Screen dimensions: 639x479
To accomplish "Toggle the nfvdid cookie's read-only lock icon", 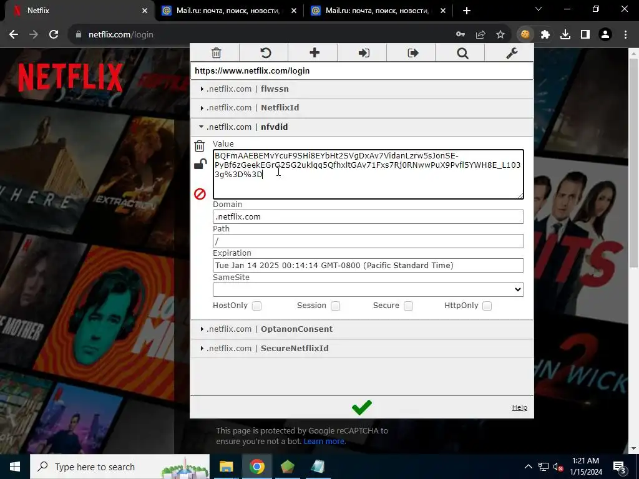I will coord(200,164).
